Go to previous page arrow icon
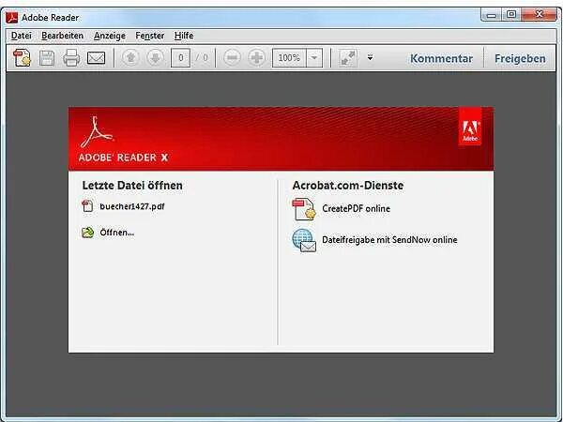Screen dimensions: 563x422 coord(130,58)
